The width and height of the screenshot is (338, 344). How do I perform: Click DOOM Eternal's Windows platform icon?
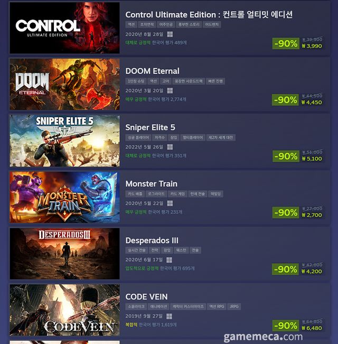click(x=170, y=90)
